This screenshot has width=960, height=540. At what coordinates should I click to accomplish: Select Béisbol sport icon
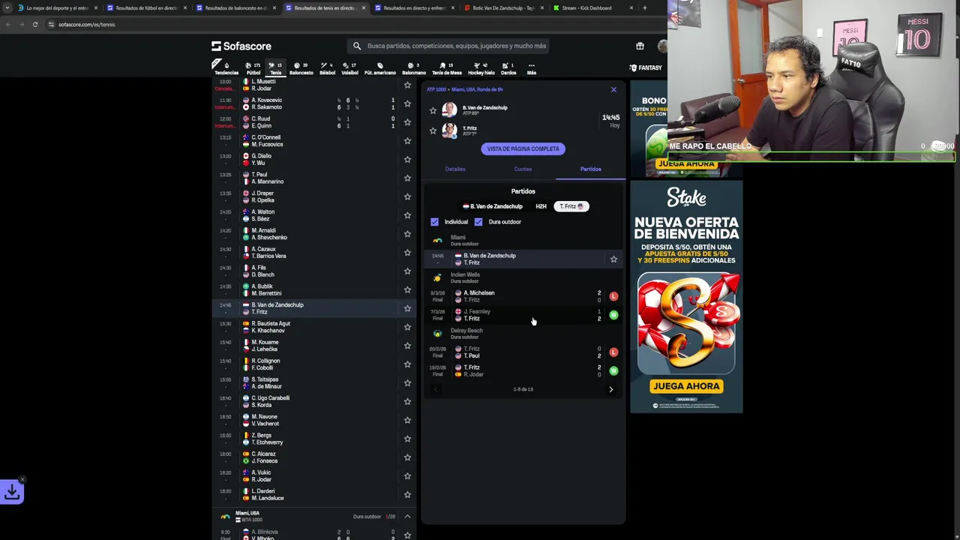[x=327, y=68]
